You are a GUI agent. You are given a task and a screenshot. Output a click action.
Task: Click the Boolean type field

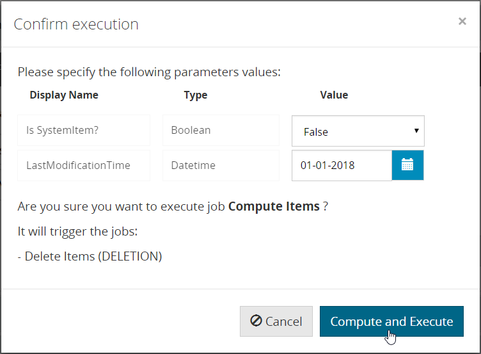221,130
